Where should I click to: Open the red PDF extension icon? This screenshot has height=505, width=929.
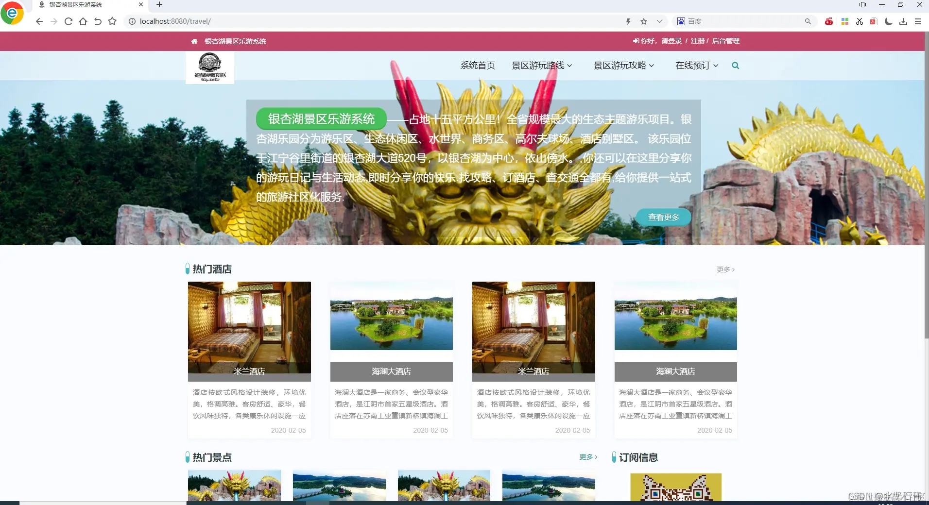[x=874, y=21]
